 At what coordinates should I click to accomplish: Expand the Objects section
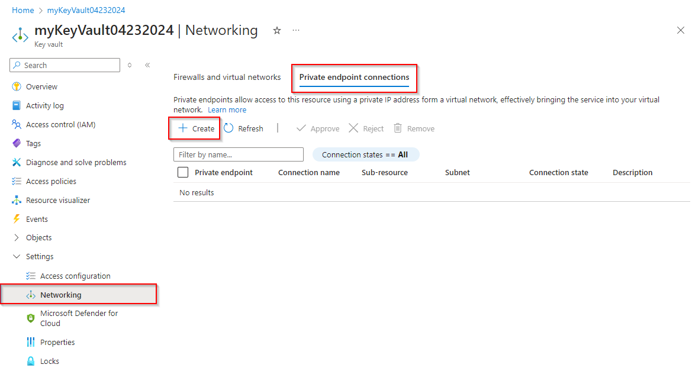click(x=17, y=237)
